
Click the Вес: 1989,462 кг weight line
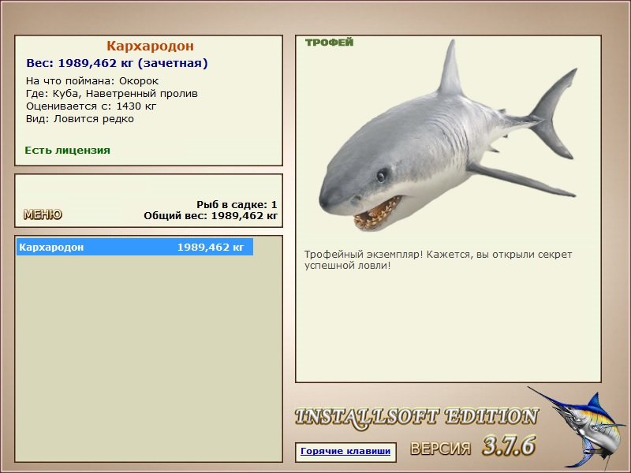(x=117, y=63)
